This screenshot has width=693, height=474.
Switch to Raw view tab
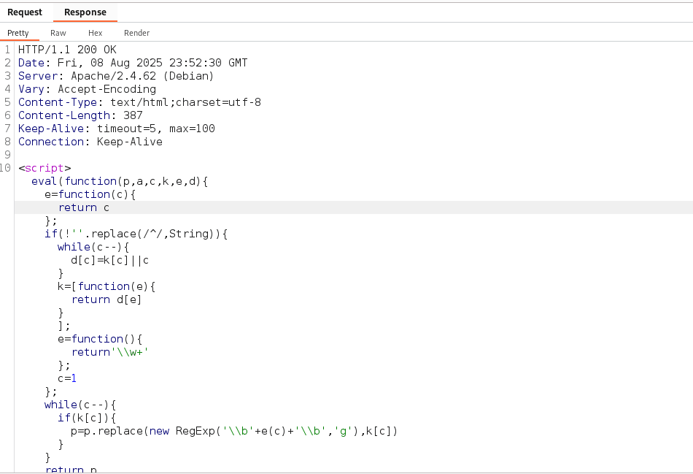[58, 33]
